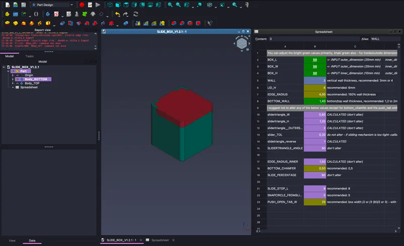Viewport: 404px width, 246px height.
Task: Select the BOX_L value cell 50
Action: [x=315, y=59]
